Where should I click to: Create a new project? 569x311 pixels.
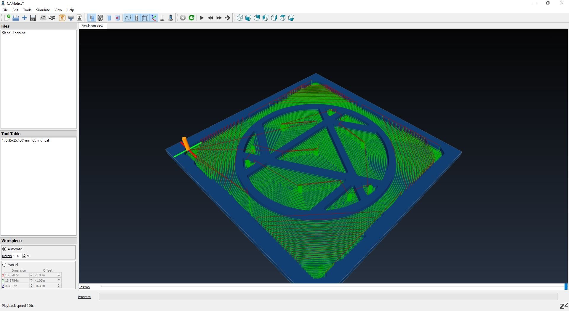click(7, 18)
